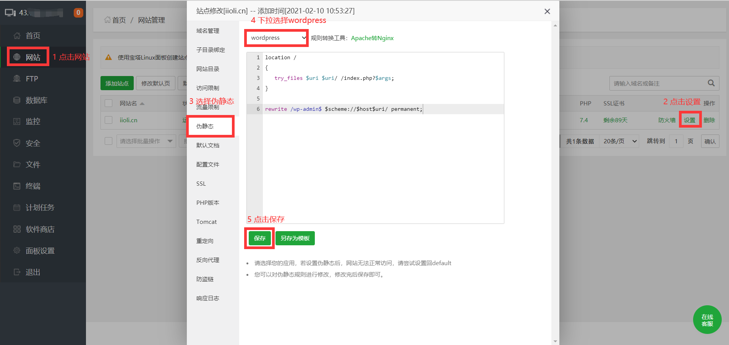
Task: Open the 网站目录 tab
Action: pos(208,69)
